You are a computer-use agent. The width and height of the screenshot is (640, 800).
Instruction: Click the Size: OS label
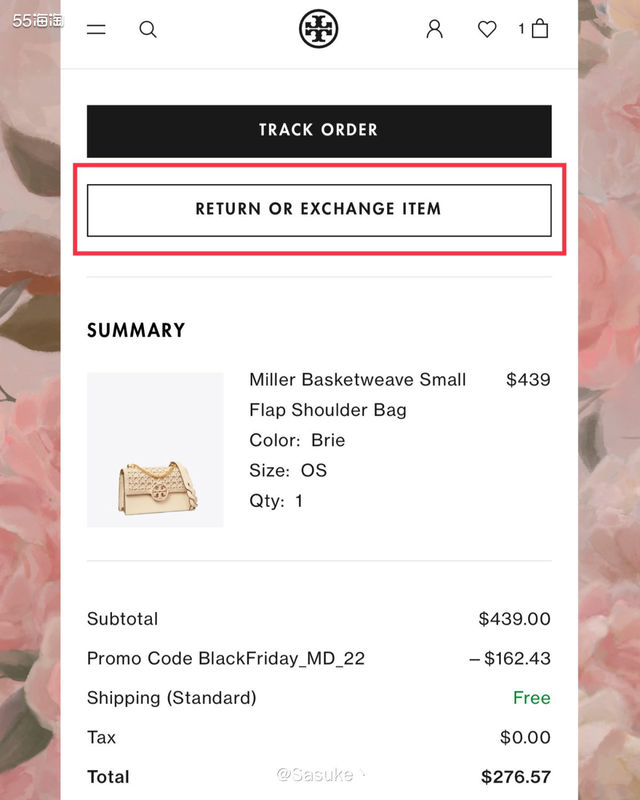288,470
